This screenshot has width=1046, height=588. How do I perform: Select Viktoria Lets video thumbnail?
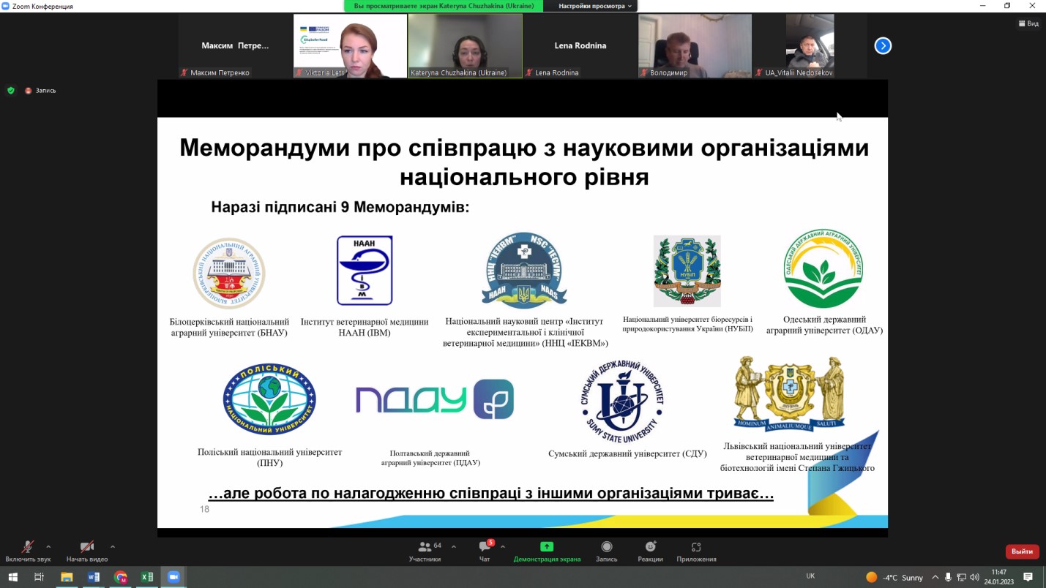350,46
